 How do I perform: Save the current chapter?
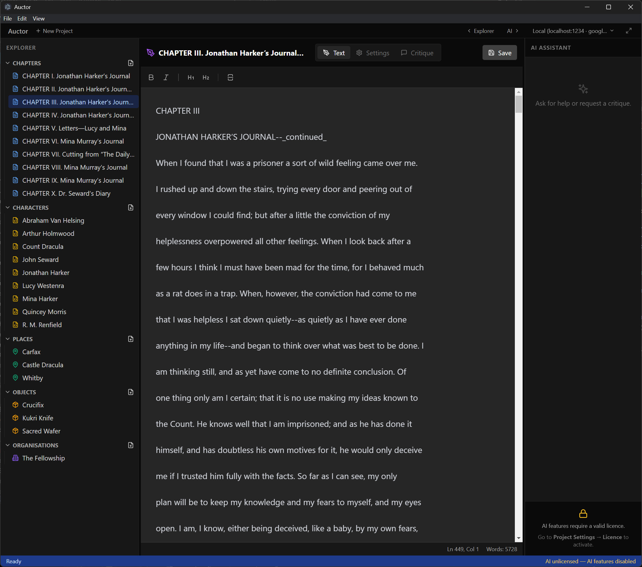pos(499,53)
